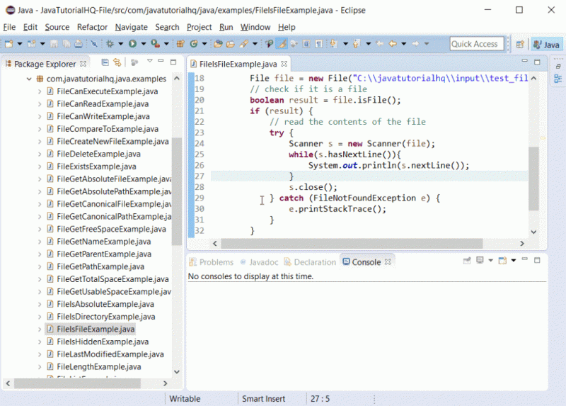The image size is (566, 406).
Task: Click the editor vertical scrollbar thumb
Action: (533, 179)
